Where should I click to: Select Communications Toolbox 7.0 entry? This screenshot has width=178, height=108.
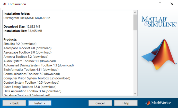tap(32, 74)
